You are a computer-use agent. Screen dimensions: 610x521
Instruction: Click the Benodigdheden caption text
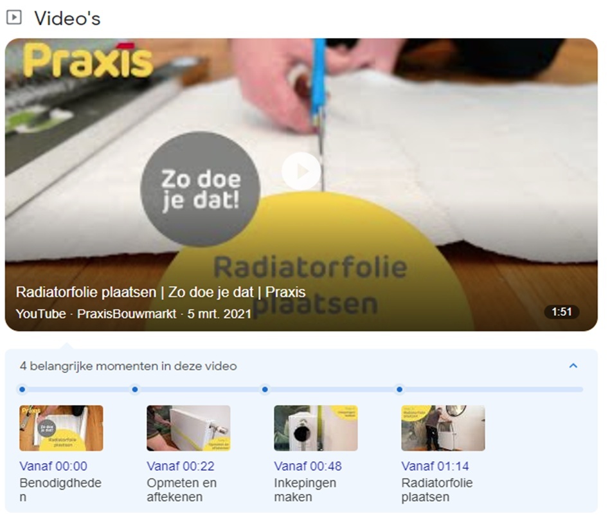(x=60, y=490)
